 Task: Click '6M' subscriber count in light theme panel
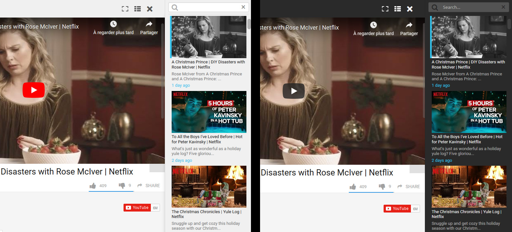[x=155, y=208]
